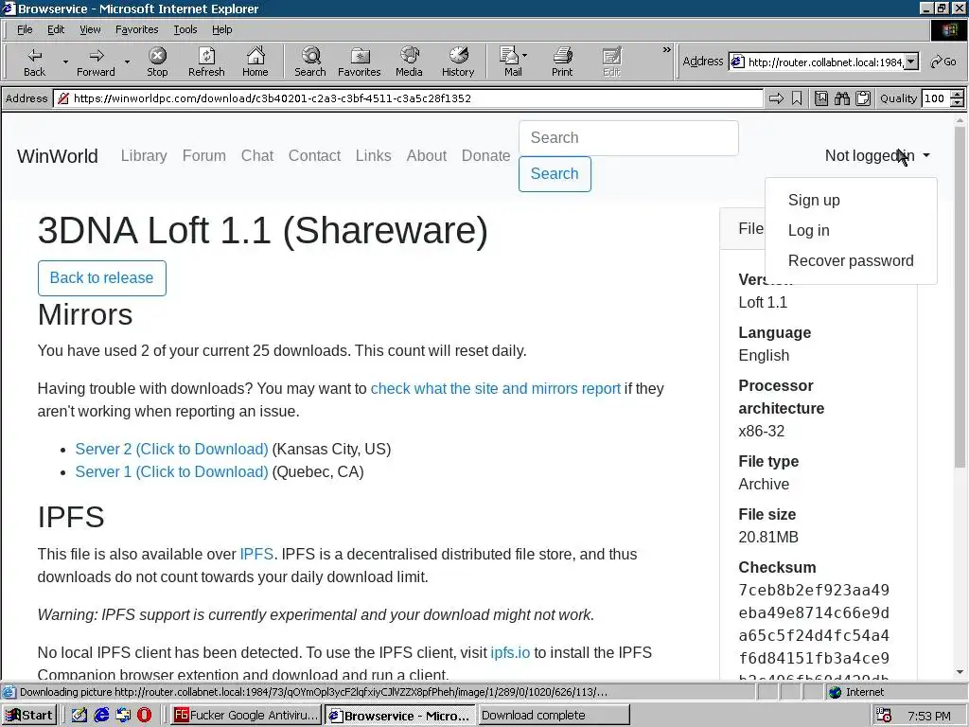This screenshot has height=727, width=969.
Task: Go to the Home page icon
Action: click(255, 62)
